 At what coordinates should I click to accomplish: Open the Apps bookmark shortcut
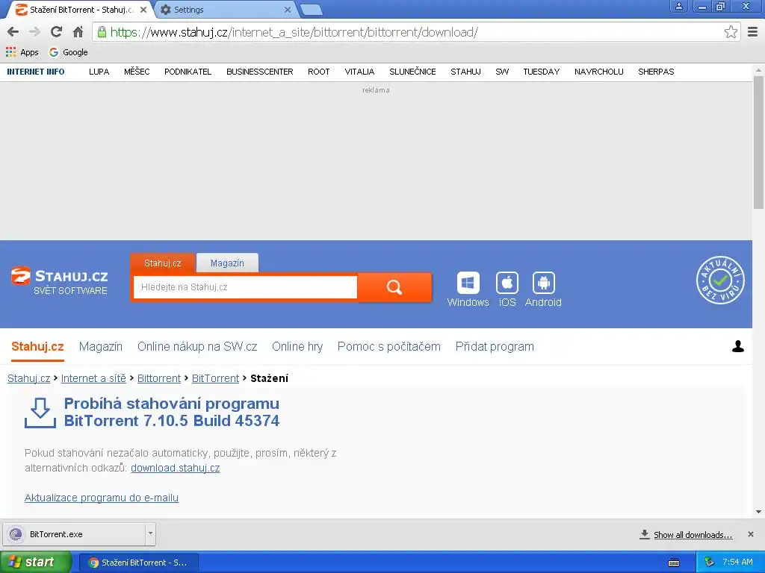point(22,52)
